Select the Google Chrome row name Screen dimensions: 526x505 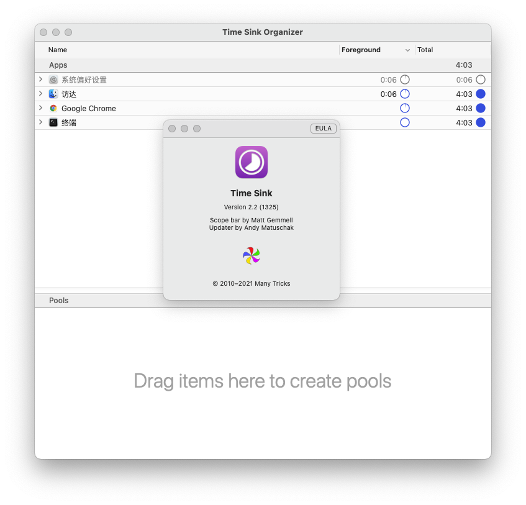point(89,108)
